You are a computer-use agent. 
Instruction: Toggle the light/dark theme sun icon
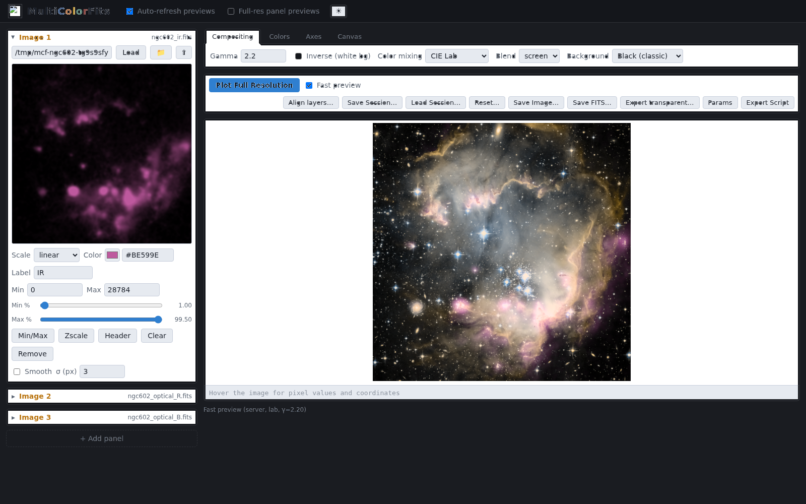coord(339,11)
